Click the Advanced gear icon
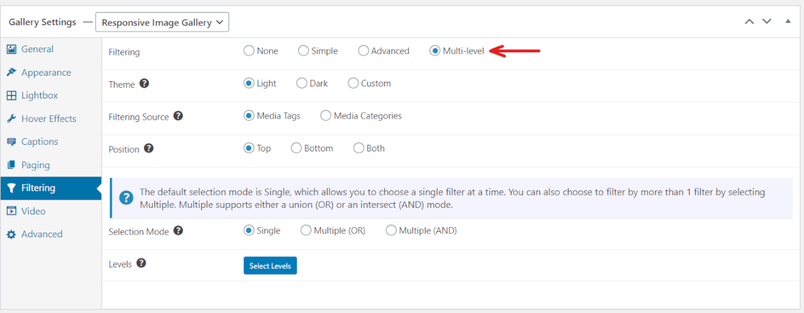 (11, 234)
